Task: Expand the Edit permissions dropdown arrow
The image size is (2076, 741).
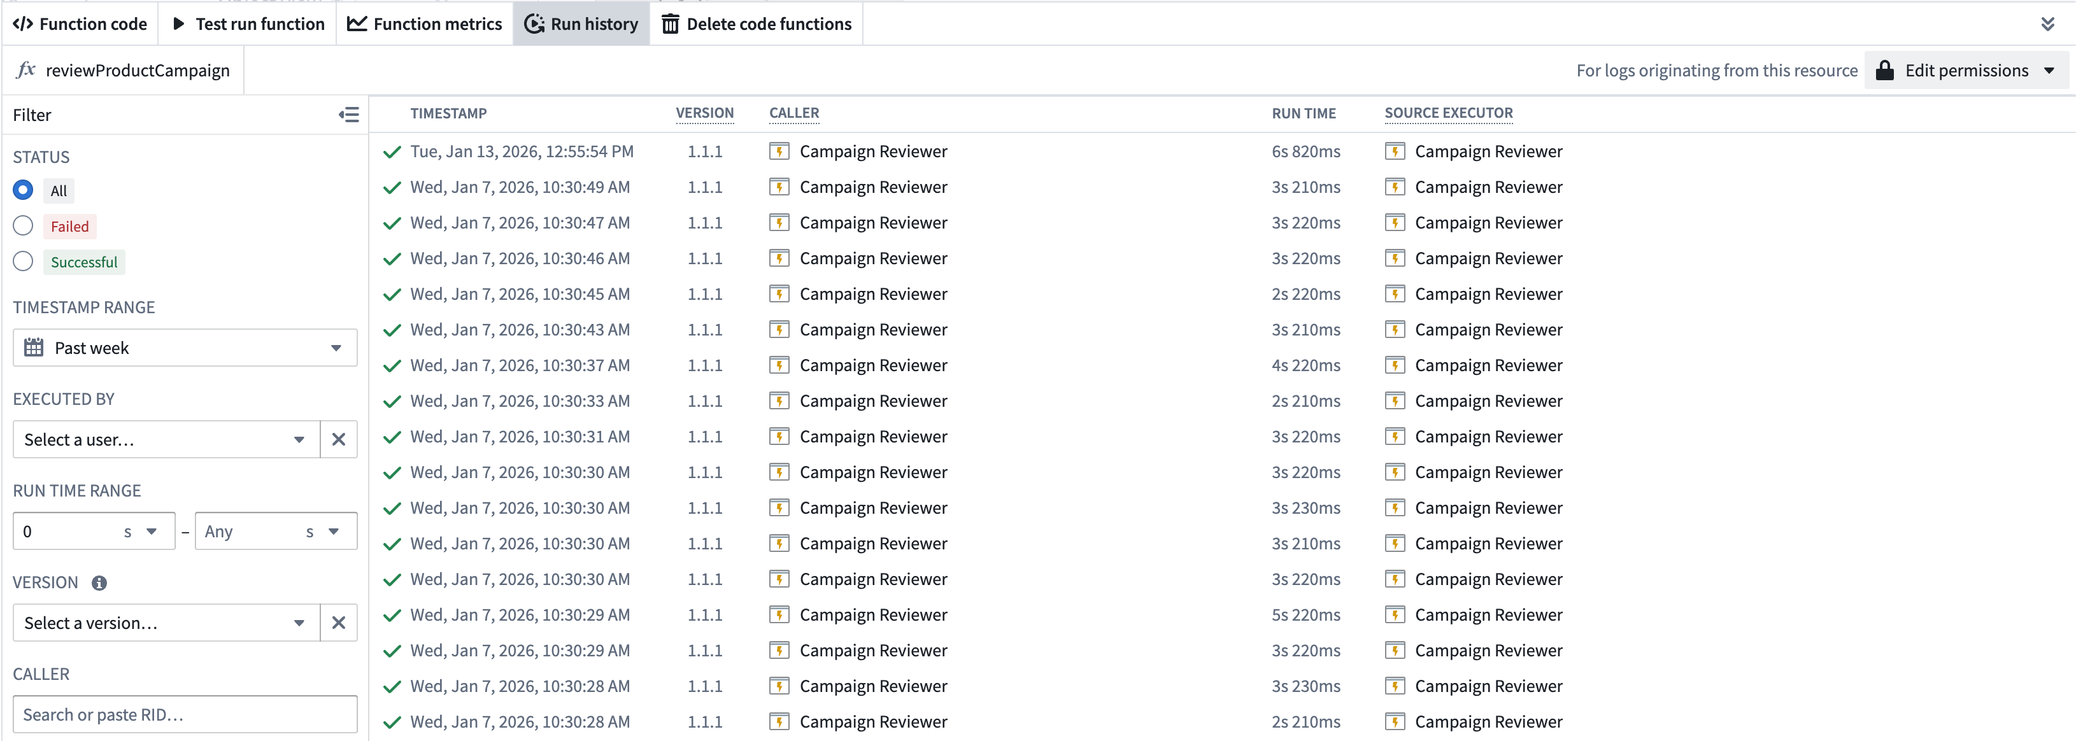Action: tap(2049, 70)
